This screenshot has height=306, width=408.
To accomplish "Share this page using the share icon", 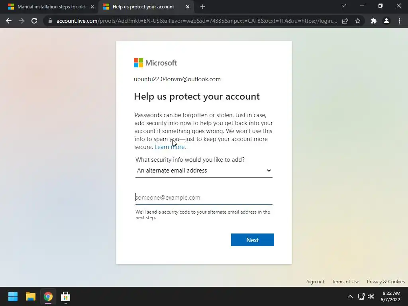I will click(x=345, y=21).
